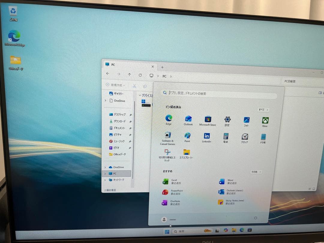Open メモ帳 (Notepad)
This screenshot has height=243, width=324.
[264, 137]
